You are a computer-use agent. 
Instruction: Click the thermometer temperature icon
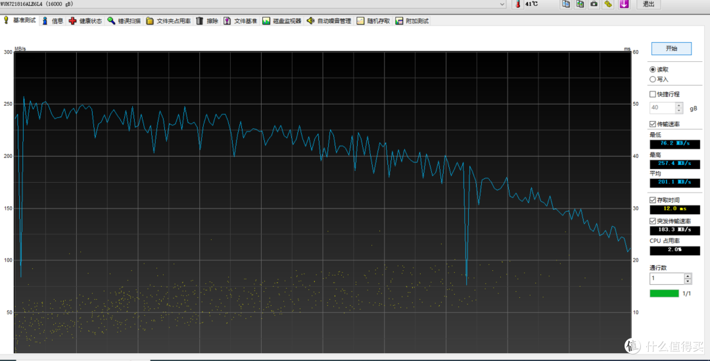pyautogui.click(x=518, y=4)
